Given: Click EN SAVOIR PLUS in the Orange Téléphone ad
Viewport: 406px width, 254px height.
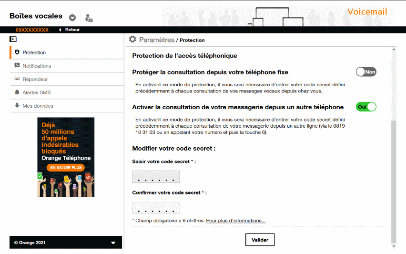Looking at the screenshot, I should click(66, 168).
